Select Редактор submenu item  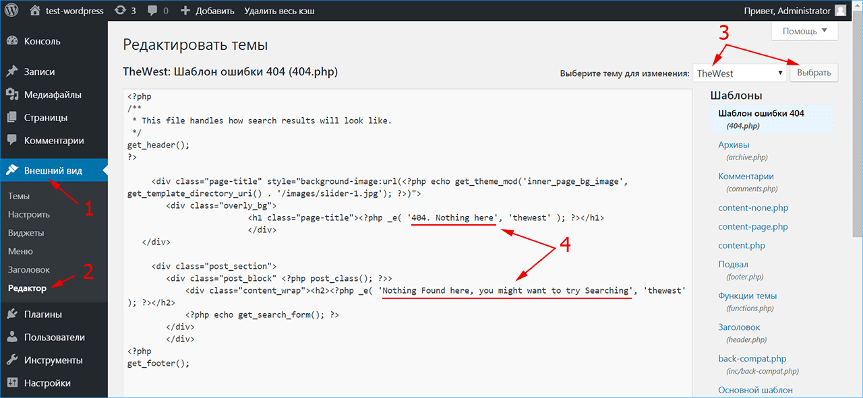click(x=28, y=288)
